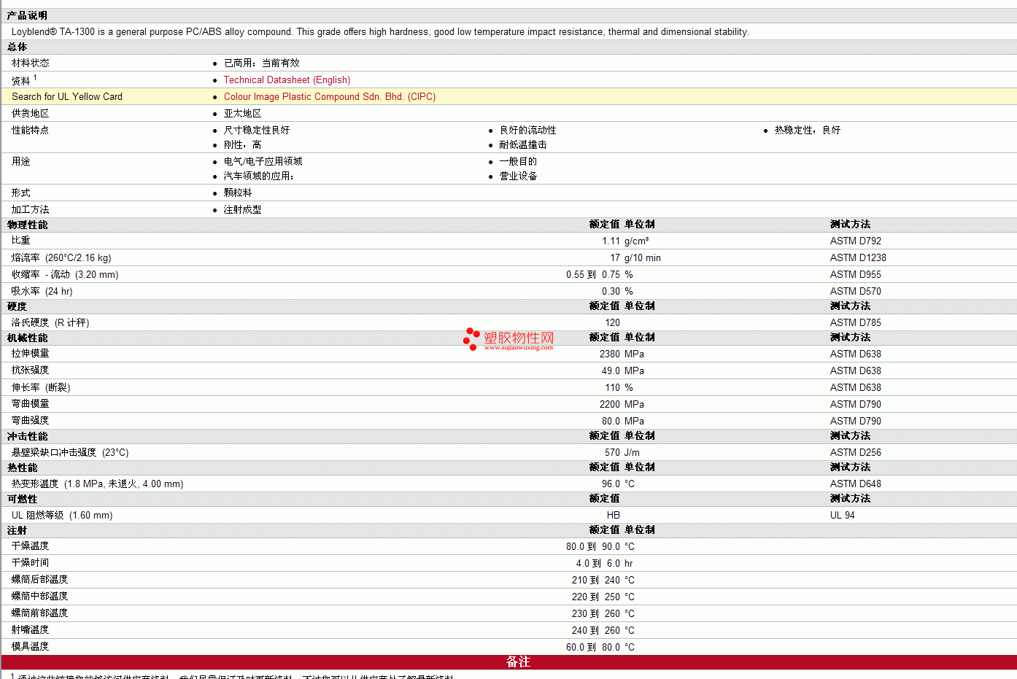Click the '伸长率 (断裂)' property label
1017x679 pixels.
(41, 388)
